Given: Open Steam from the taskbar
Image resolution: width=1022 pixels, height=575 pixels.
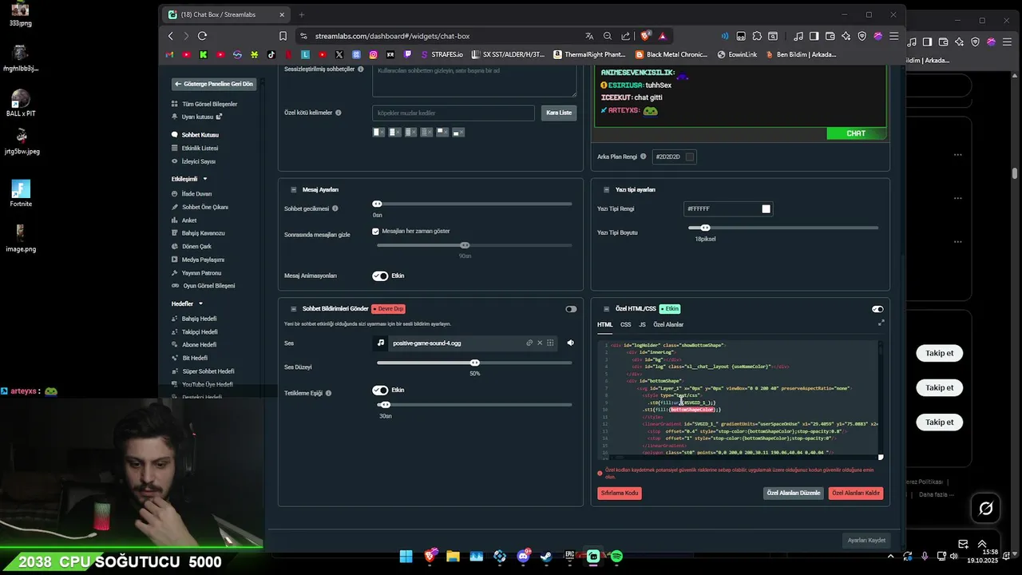Looking at the screenshot, I should click(x=546, y=557).
